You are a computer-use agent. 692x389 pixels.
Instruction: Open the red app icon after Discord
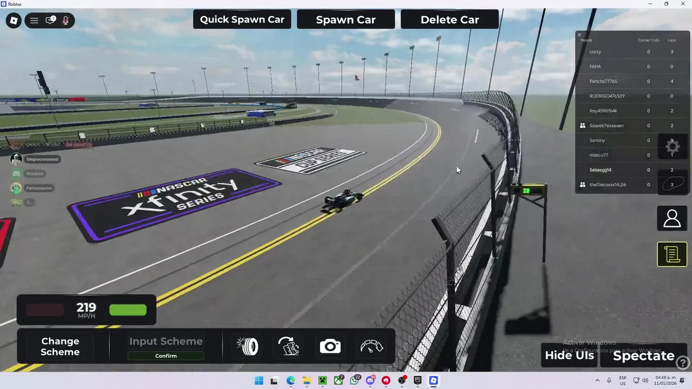coord(386,380)
